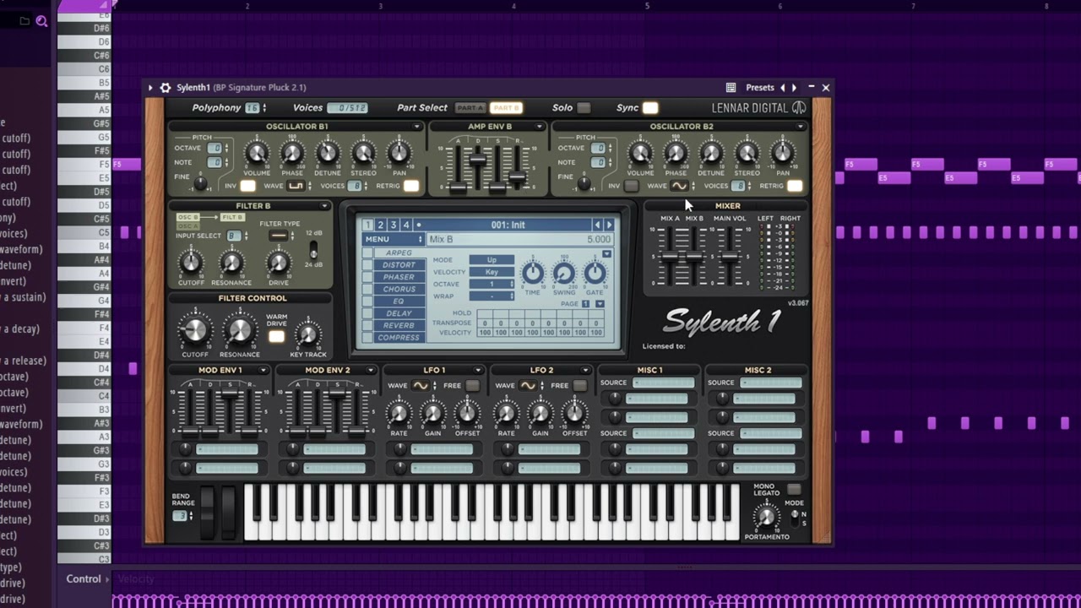Adjust Oscillator B1 Detune knob

(x=328, y=154)
